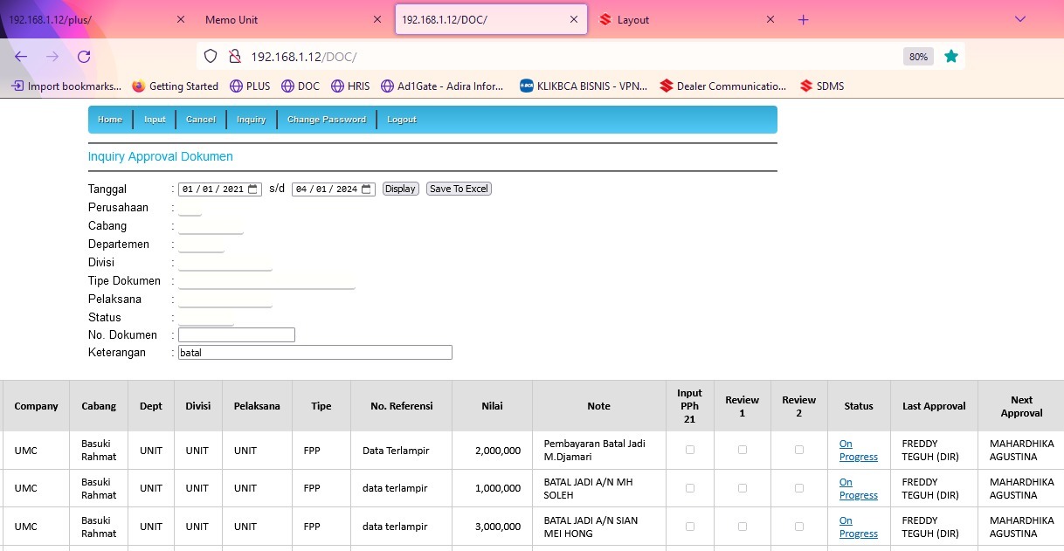Expand the Tipe Dokumen dropdown
The height and width of the screenshot is (551, 1064).
pyautogui.click(x=266, y=281)
